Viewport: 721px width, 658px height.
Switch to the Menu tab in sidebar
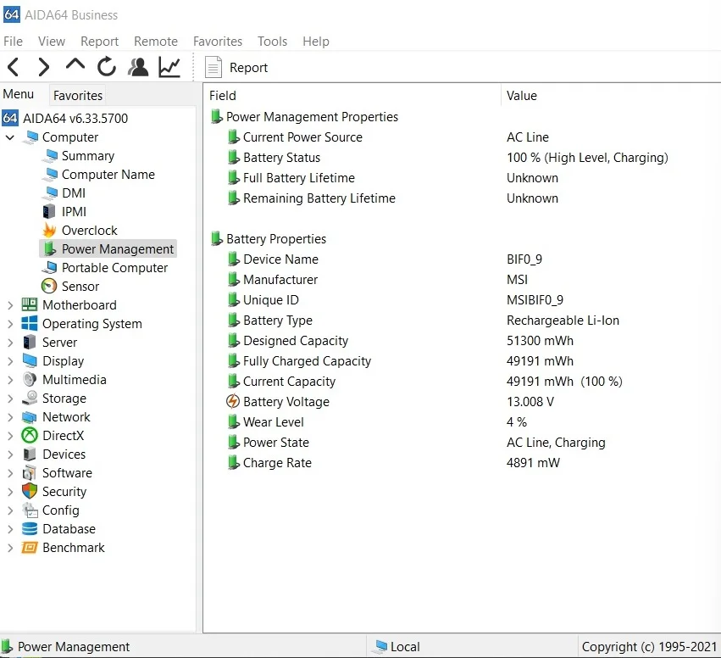(19, 94)
